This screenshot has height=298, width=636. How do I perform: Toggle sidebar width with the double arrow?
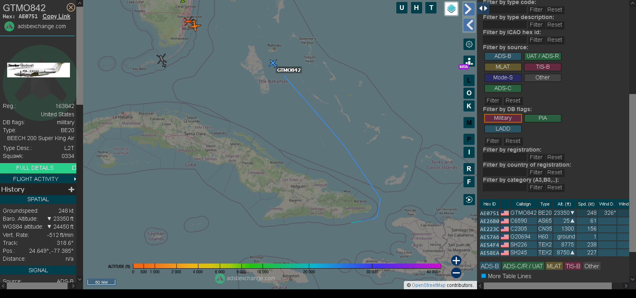click(x=483, y=8)
